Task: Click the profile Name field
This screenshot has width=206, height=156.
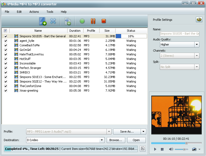Action: click(180, 34)
